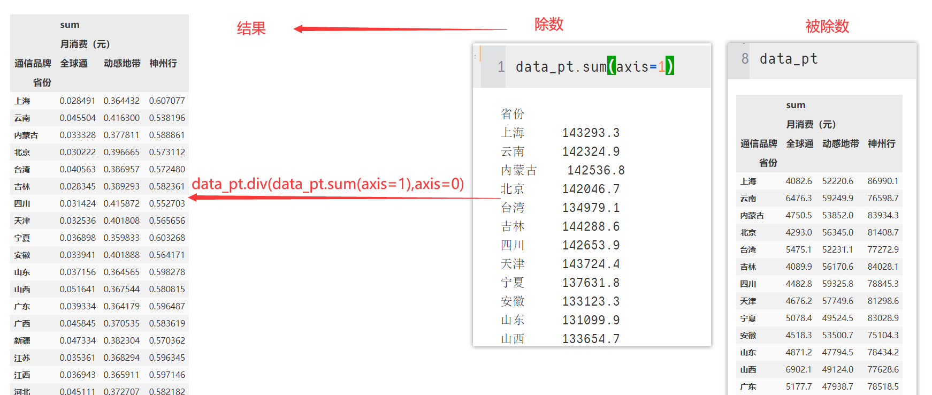Click the 四川 cell 0.415872
The height and width of the screenshot is (395, 932).
(121, 203)
